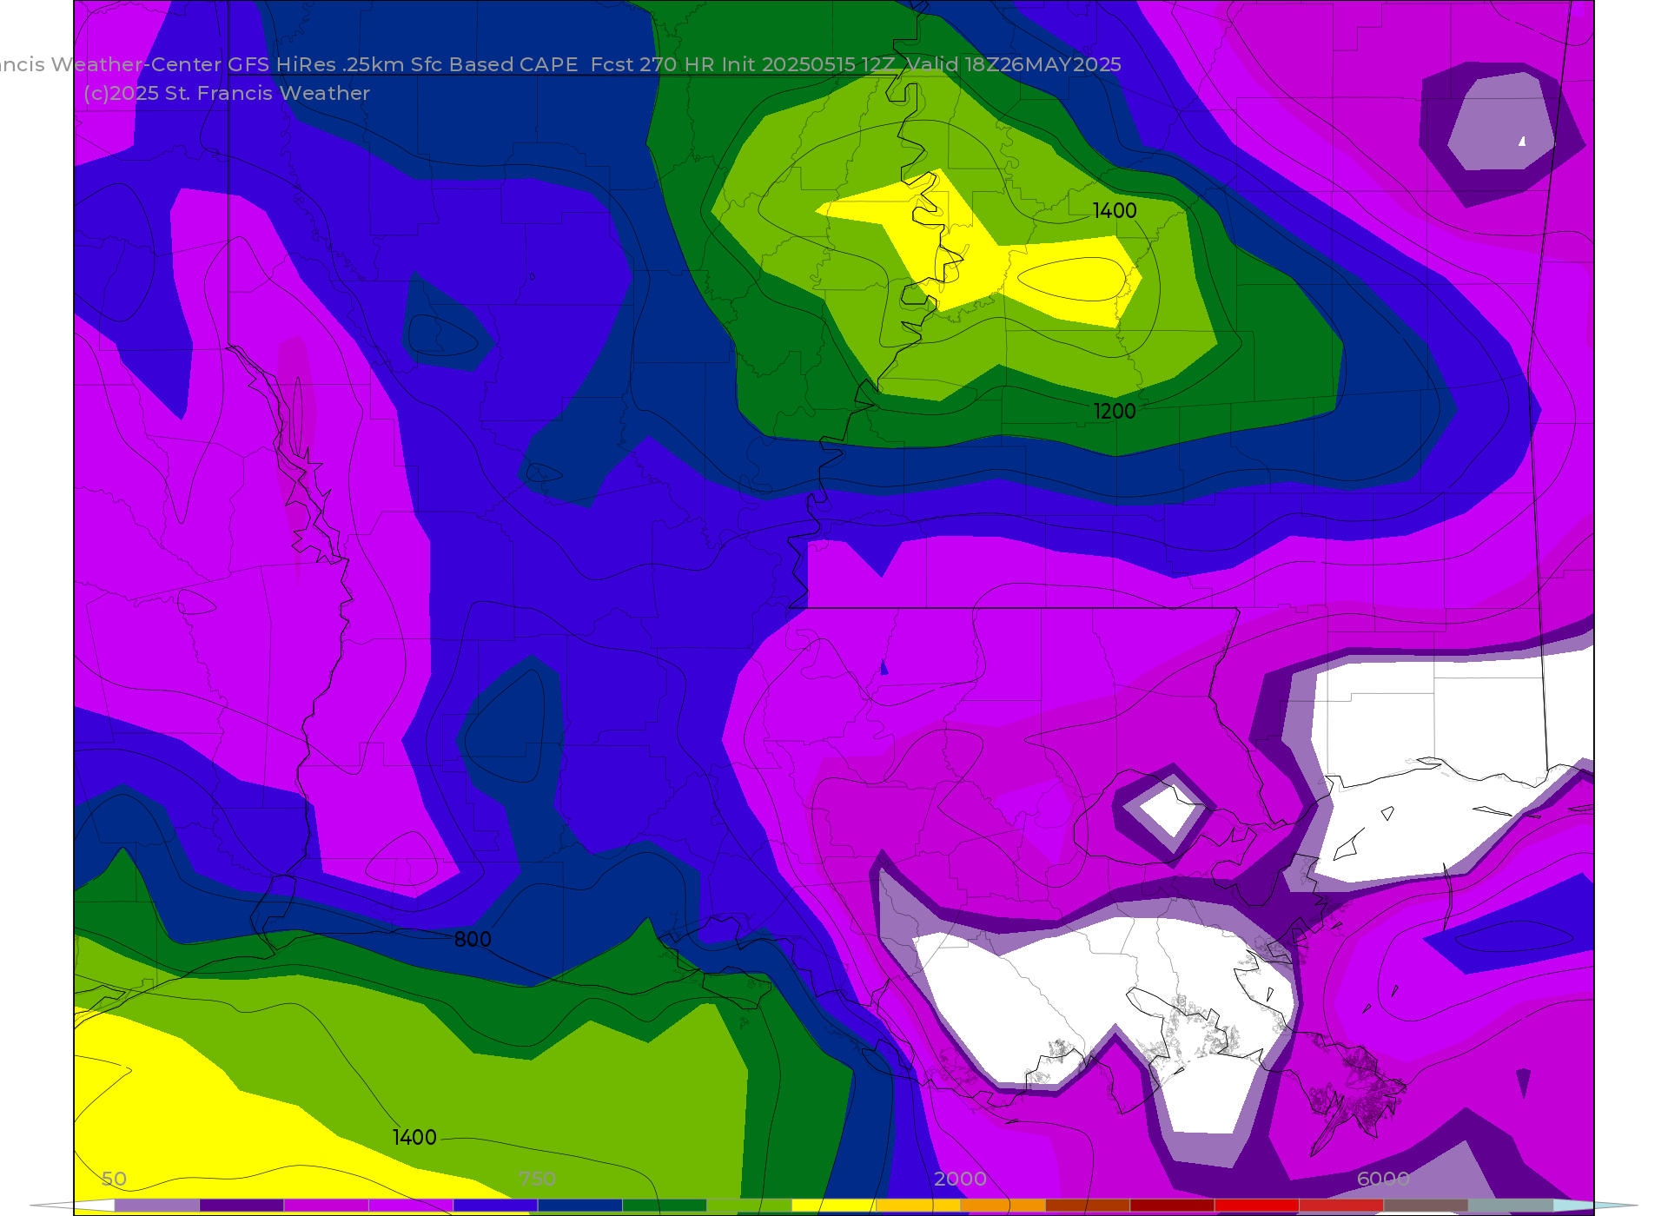Image resolution: width=1668 pixels, height=1216 pixels.
Task: Select the bright red legend swatch
Action: [x=1257, y=1206]
